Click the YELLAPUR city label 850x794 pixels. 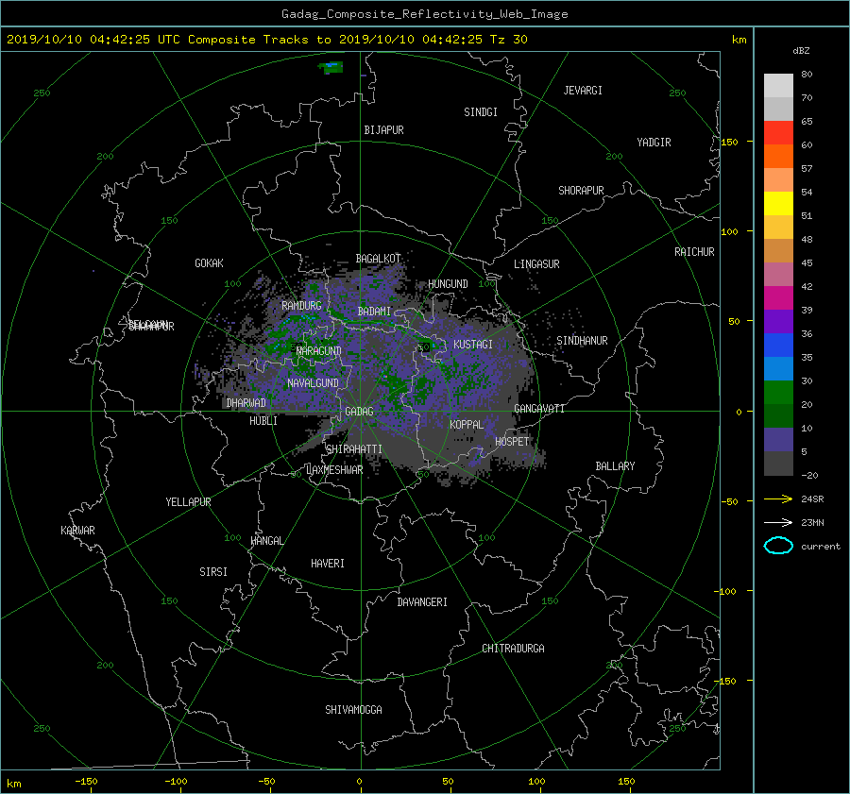coord(188,502)
